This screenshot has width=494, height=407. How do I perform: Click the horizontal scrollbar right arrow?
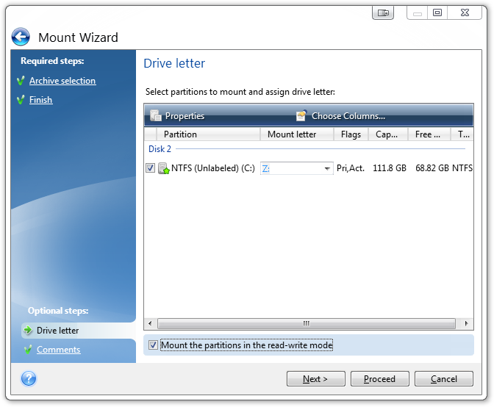point(466,323)
